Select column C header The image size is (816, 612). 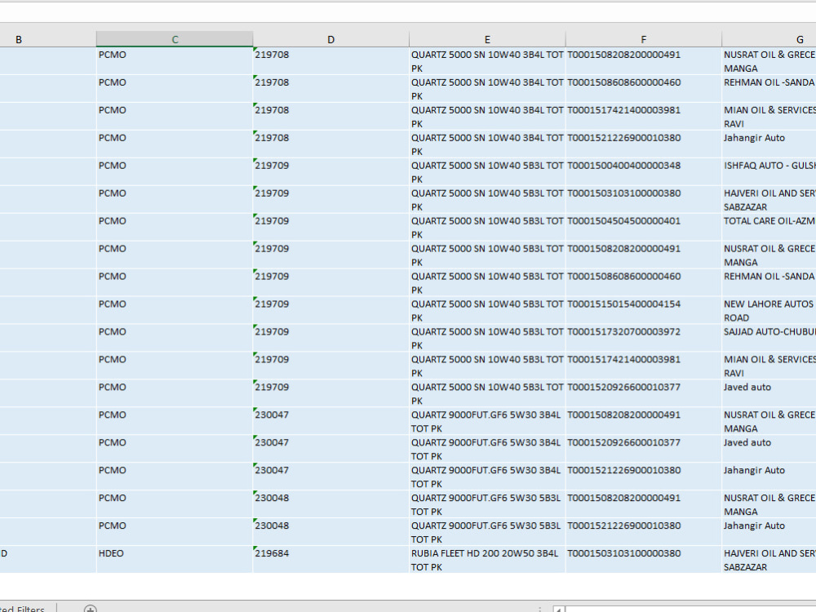[175, 39]
